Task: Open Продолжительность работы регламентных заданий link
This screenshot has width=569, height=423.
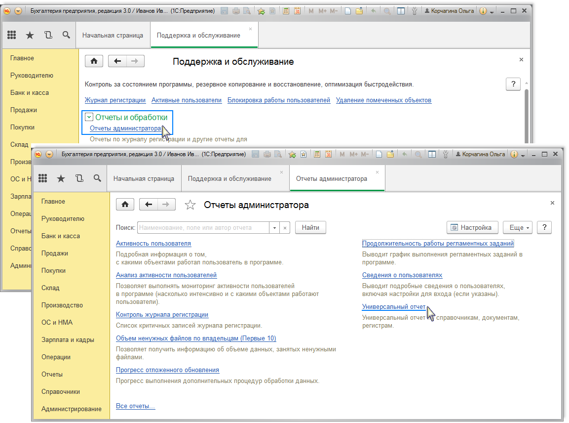Action: tap(438, 244)
